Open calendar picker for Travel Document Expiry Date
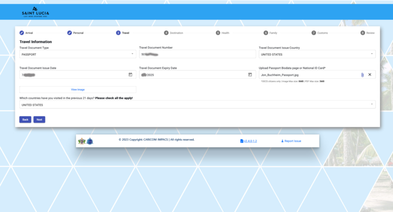Viewport: 393px width, 212px height. point(250,75)
